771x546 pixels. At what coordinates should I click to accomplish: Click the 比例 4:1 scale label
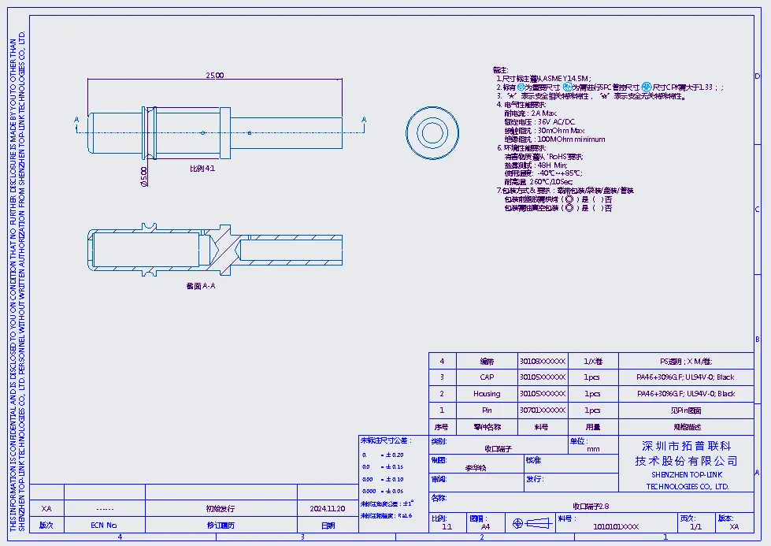point(202,169)
